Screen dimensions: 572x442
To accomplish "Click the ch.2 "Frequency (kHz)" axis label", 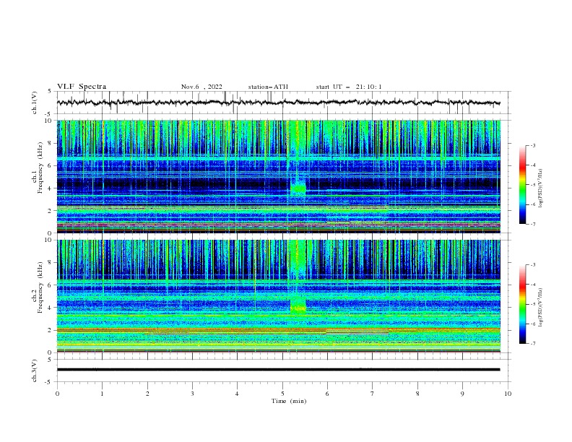I will coord(40,287).
